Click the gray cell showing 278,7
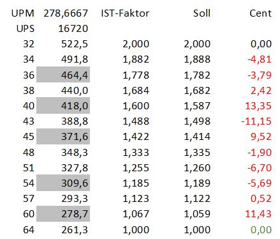Image resolution: width=280 pixels, height=239 pixels. [x=63, y=213]
